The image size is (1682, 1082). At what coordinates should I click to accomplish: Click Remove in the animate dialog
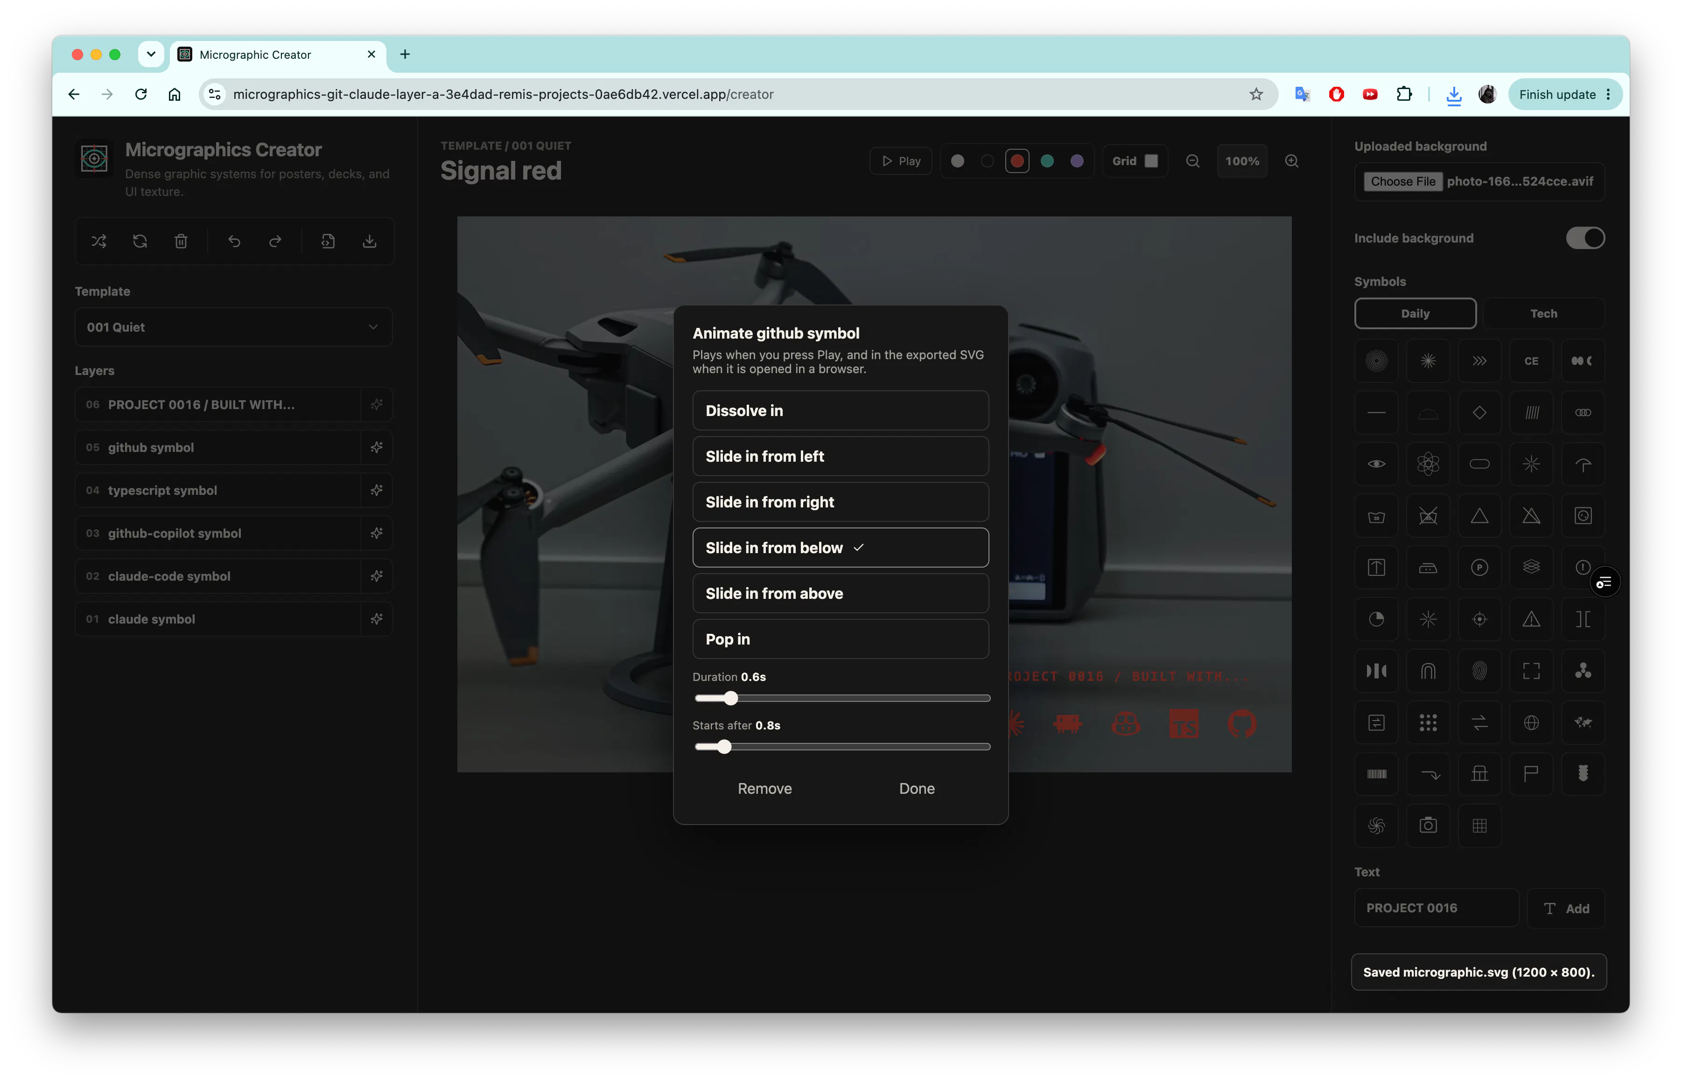pyautogui.click(x=765, y=788)
